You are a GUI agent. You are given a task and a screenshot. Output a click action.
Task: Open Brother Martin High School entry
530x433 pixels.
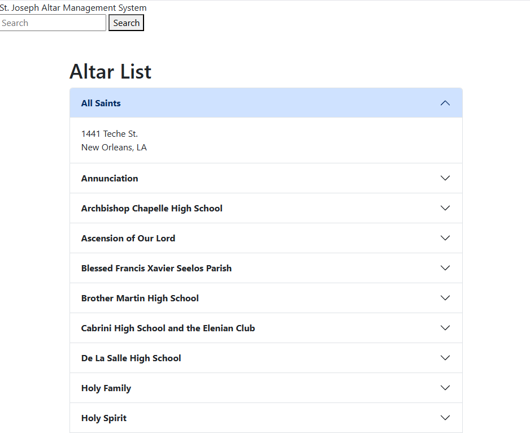[x=140, y=298]
